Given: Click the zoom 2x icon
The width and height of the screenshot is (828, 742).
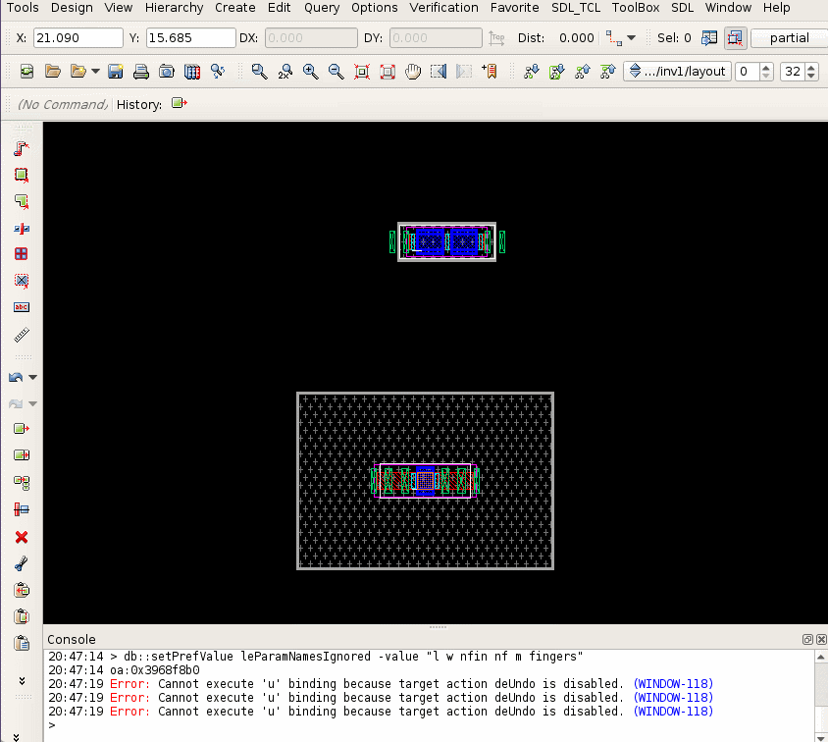Looking at the screenshot, I should coord(285,72).
